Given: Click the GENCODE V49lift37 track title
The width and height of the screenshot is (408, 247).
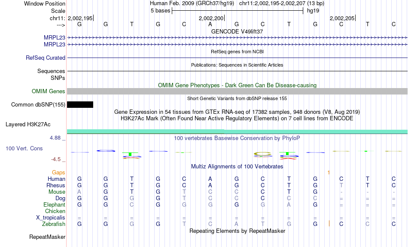Looking at the screenshot, I should coord(237,31).
